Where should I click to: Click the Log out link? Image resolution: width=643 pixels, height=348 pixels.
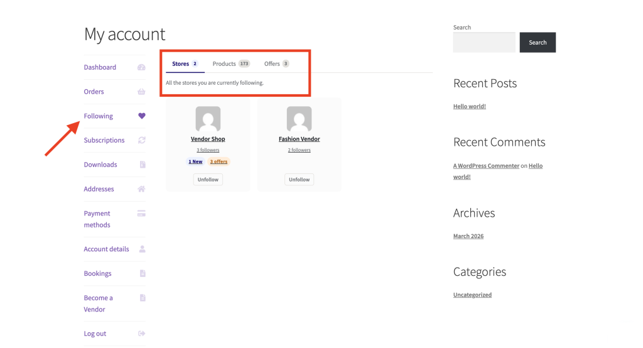95,334
